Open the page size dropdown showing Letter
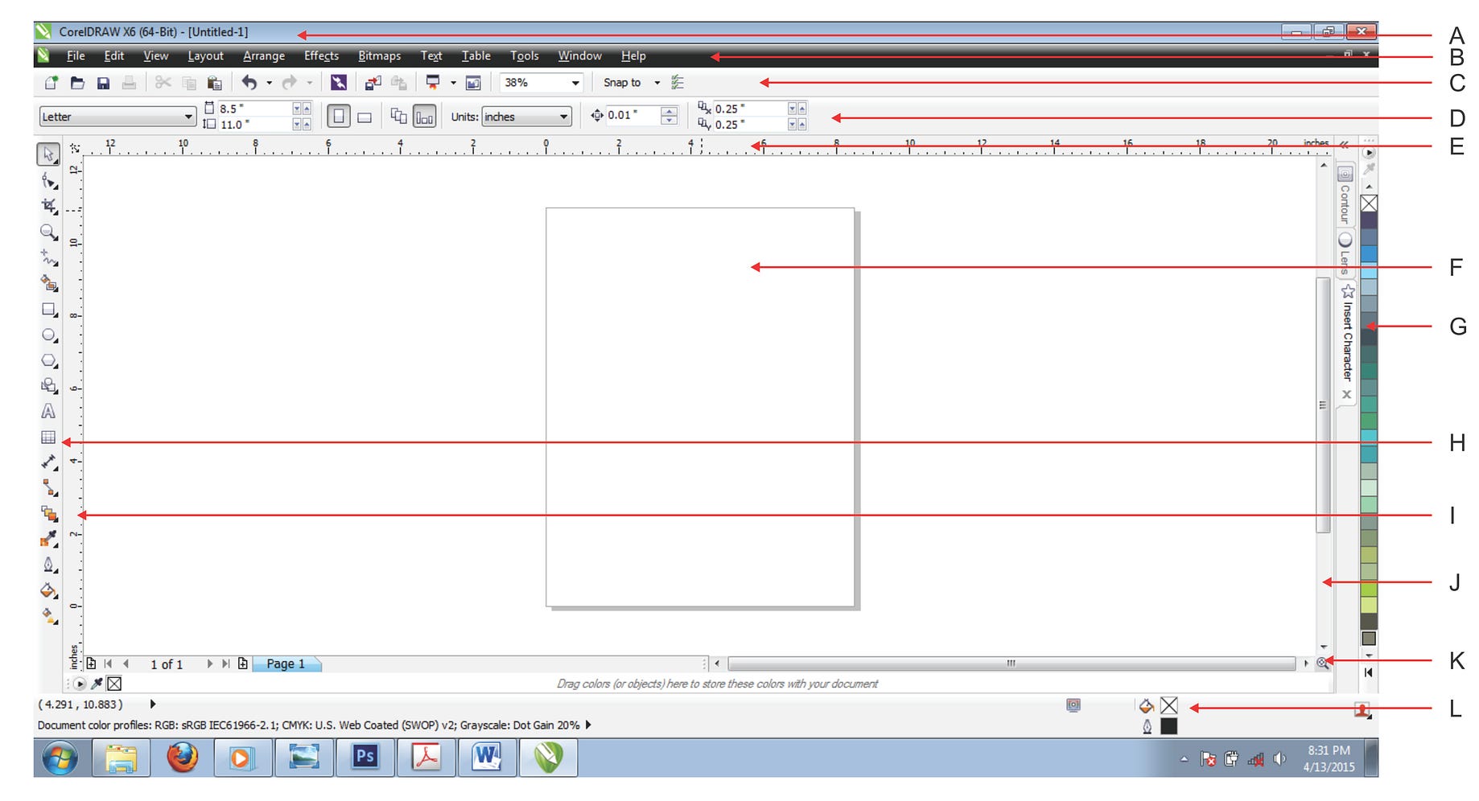The image size is (1479, 801). click(190, 116)
